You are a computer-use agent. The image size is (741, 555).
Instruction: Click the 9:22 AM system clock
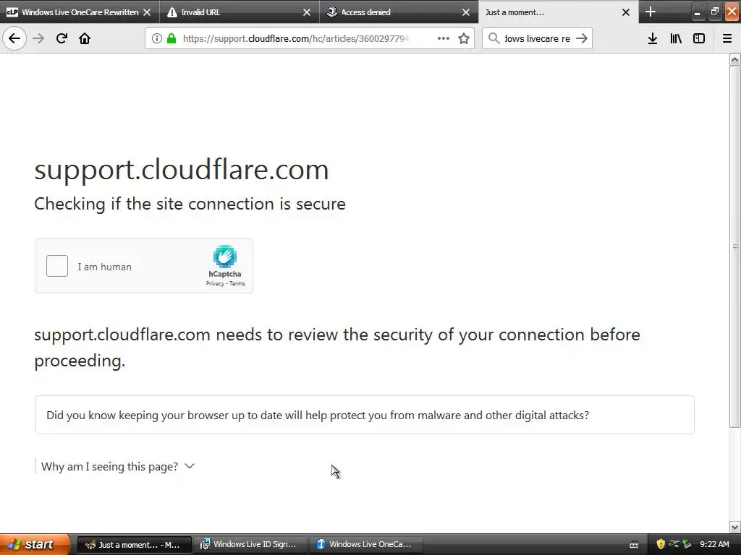tap(714, 544)
